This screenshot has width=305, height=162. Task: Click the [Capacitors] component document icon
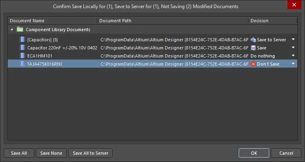[23, 40]
